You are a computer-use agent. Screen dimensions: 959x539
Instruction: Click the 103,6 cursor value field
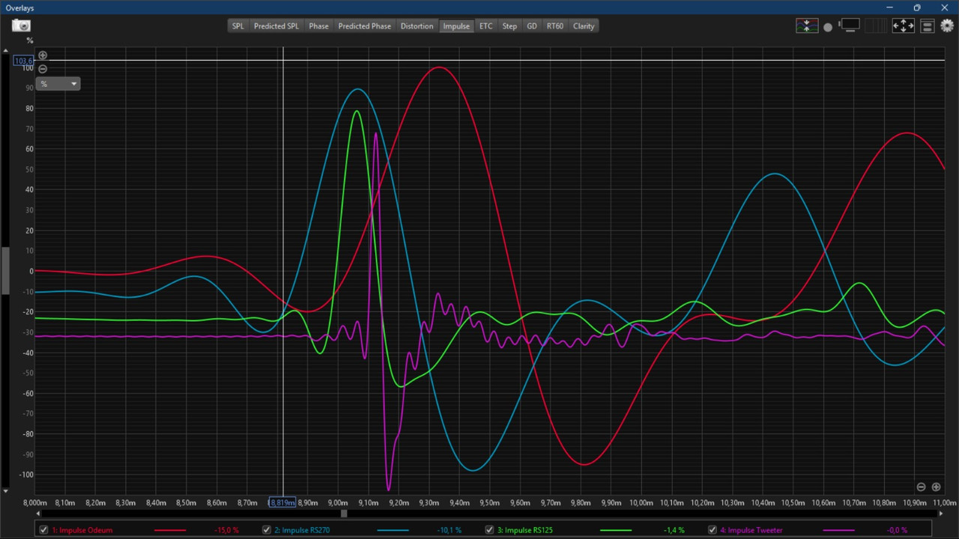tap(23, 61)
